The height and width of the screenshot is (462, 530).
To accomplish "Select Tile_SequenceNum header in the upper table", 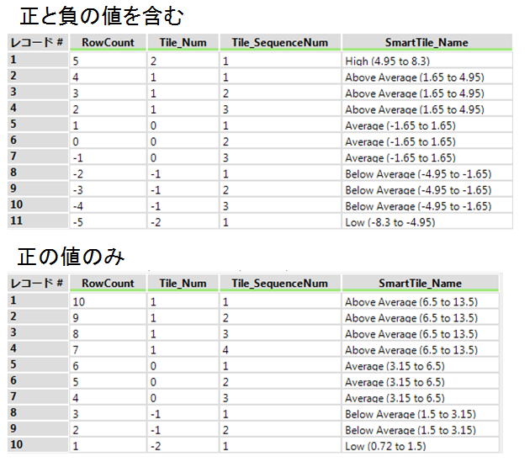I will [x=279, y=42].
